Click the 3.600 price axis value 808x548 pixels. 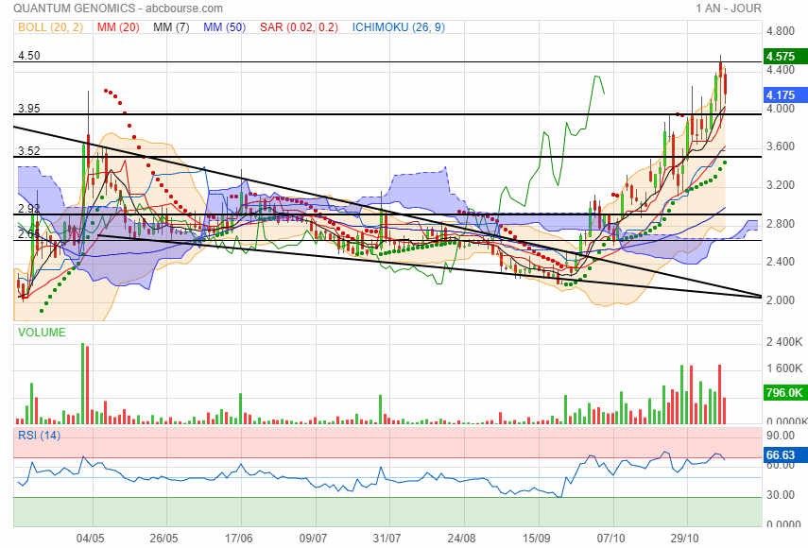(x=781, y=146)
